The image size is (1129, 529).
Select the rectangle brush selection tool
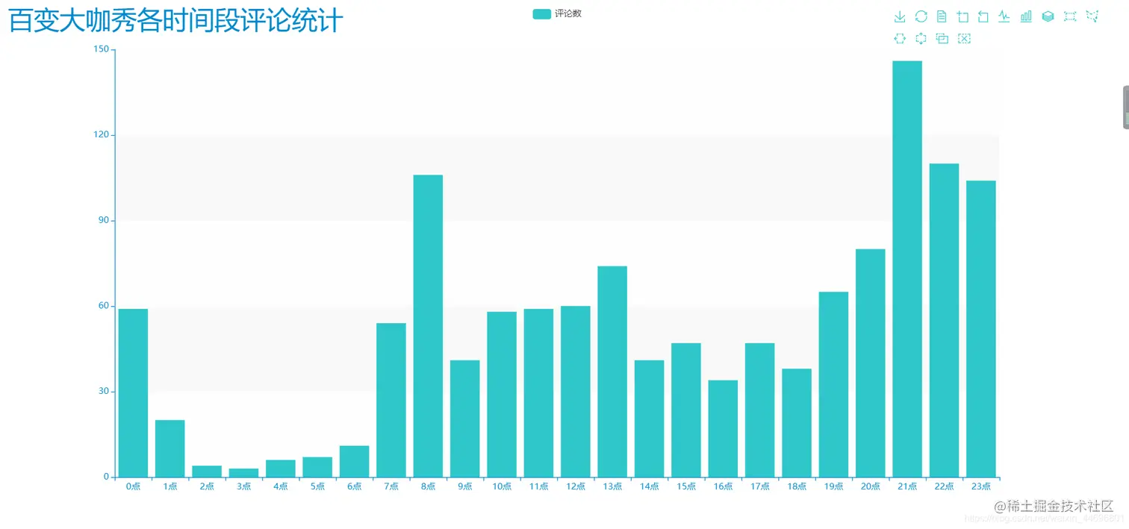coord(1070,16)
